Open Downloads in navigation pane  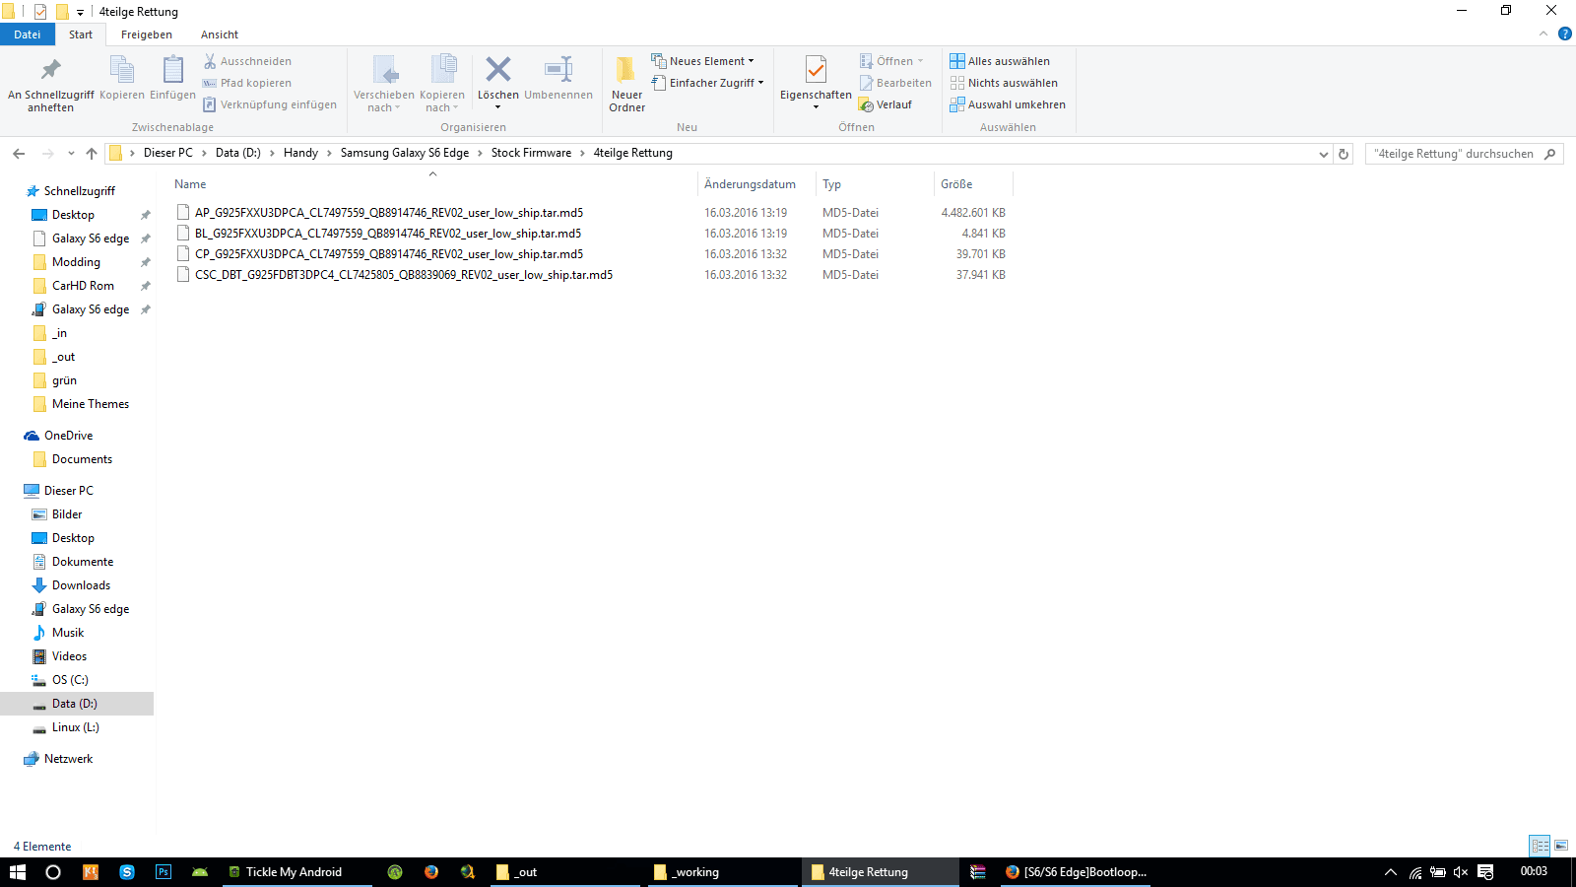click(x=81, y=585)
